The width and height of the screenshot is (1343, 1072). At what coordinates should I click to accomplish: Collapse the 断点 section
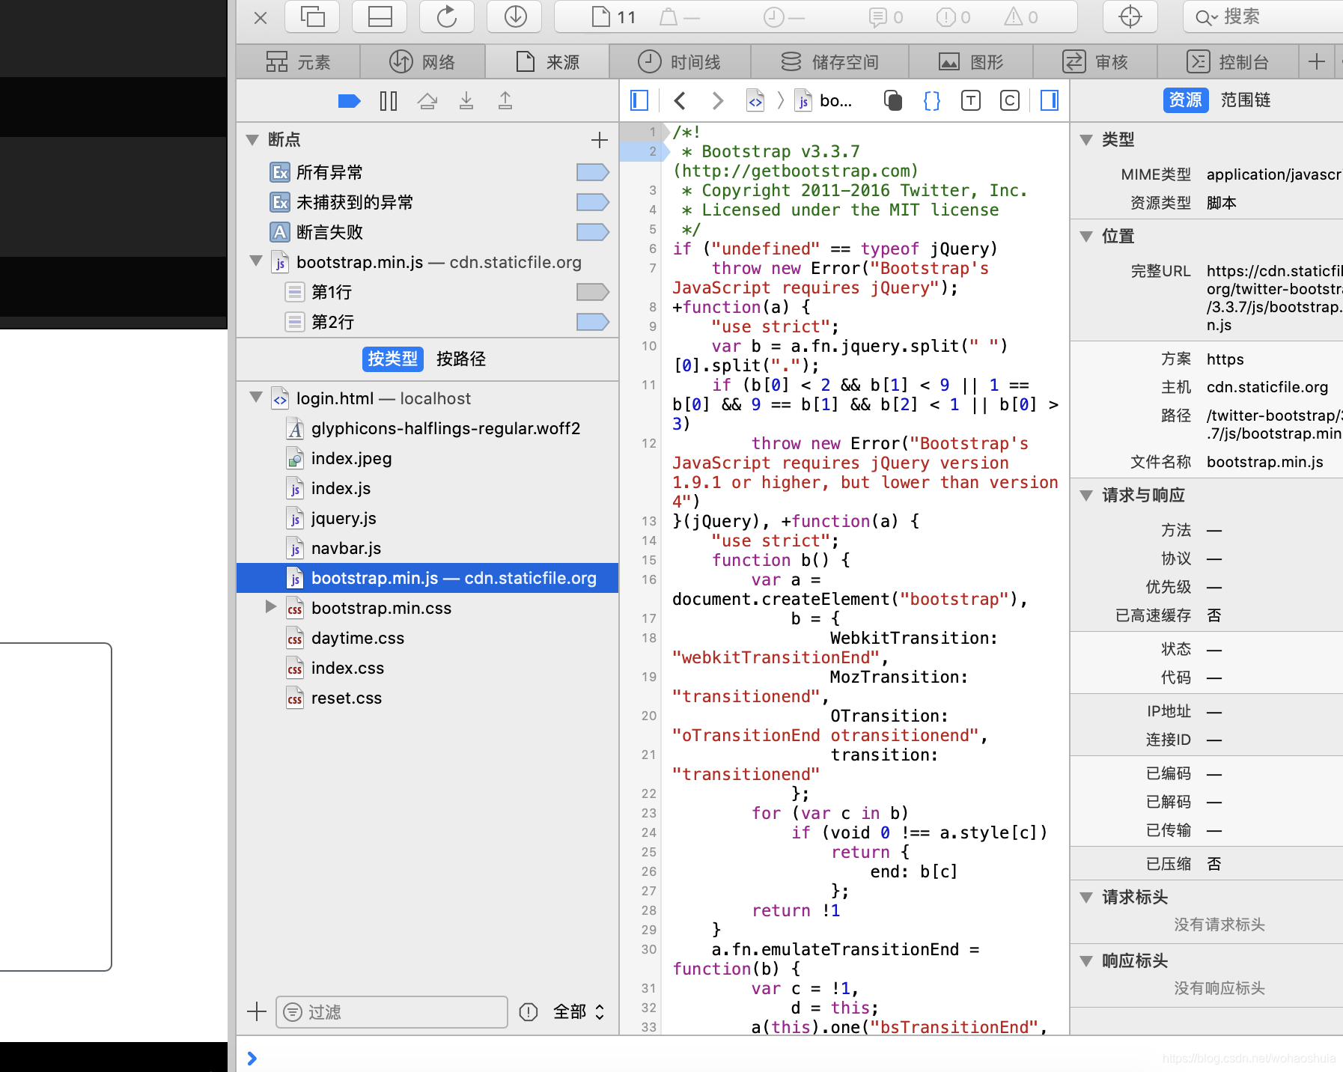click(252, 139)
